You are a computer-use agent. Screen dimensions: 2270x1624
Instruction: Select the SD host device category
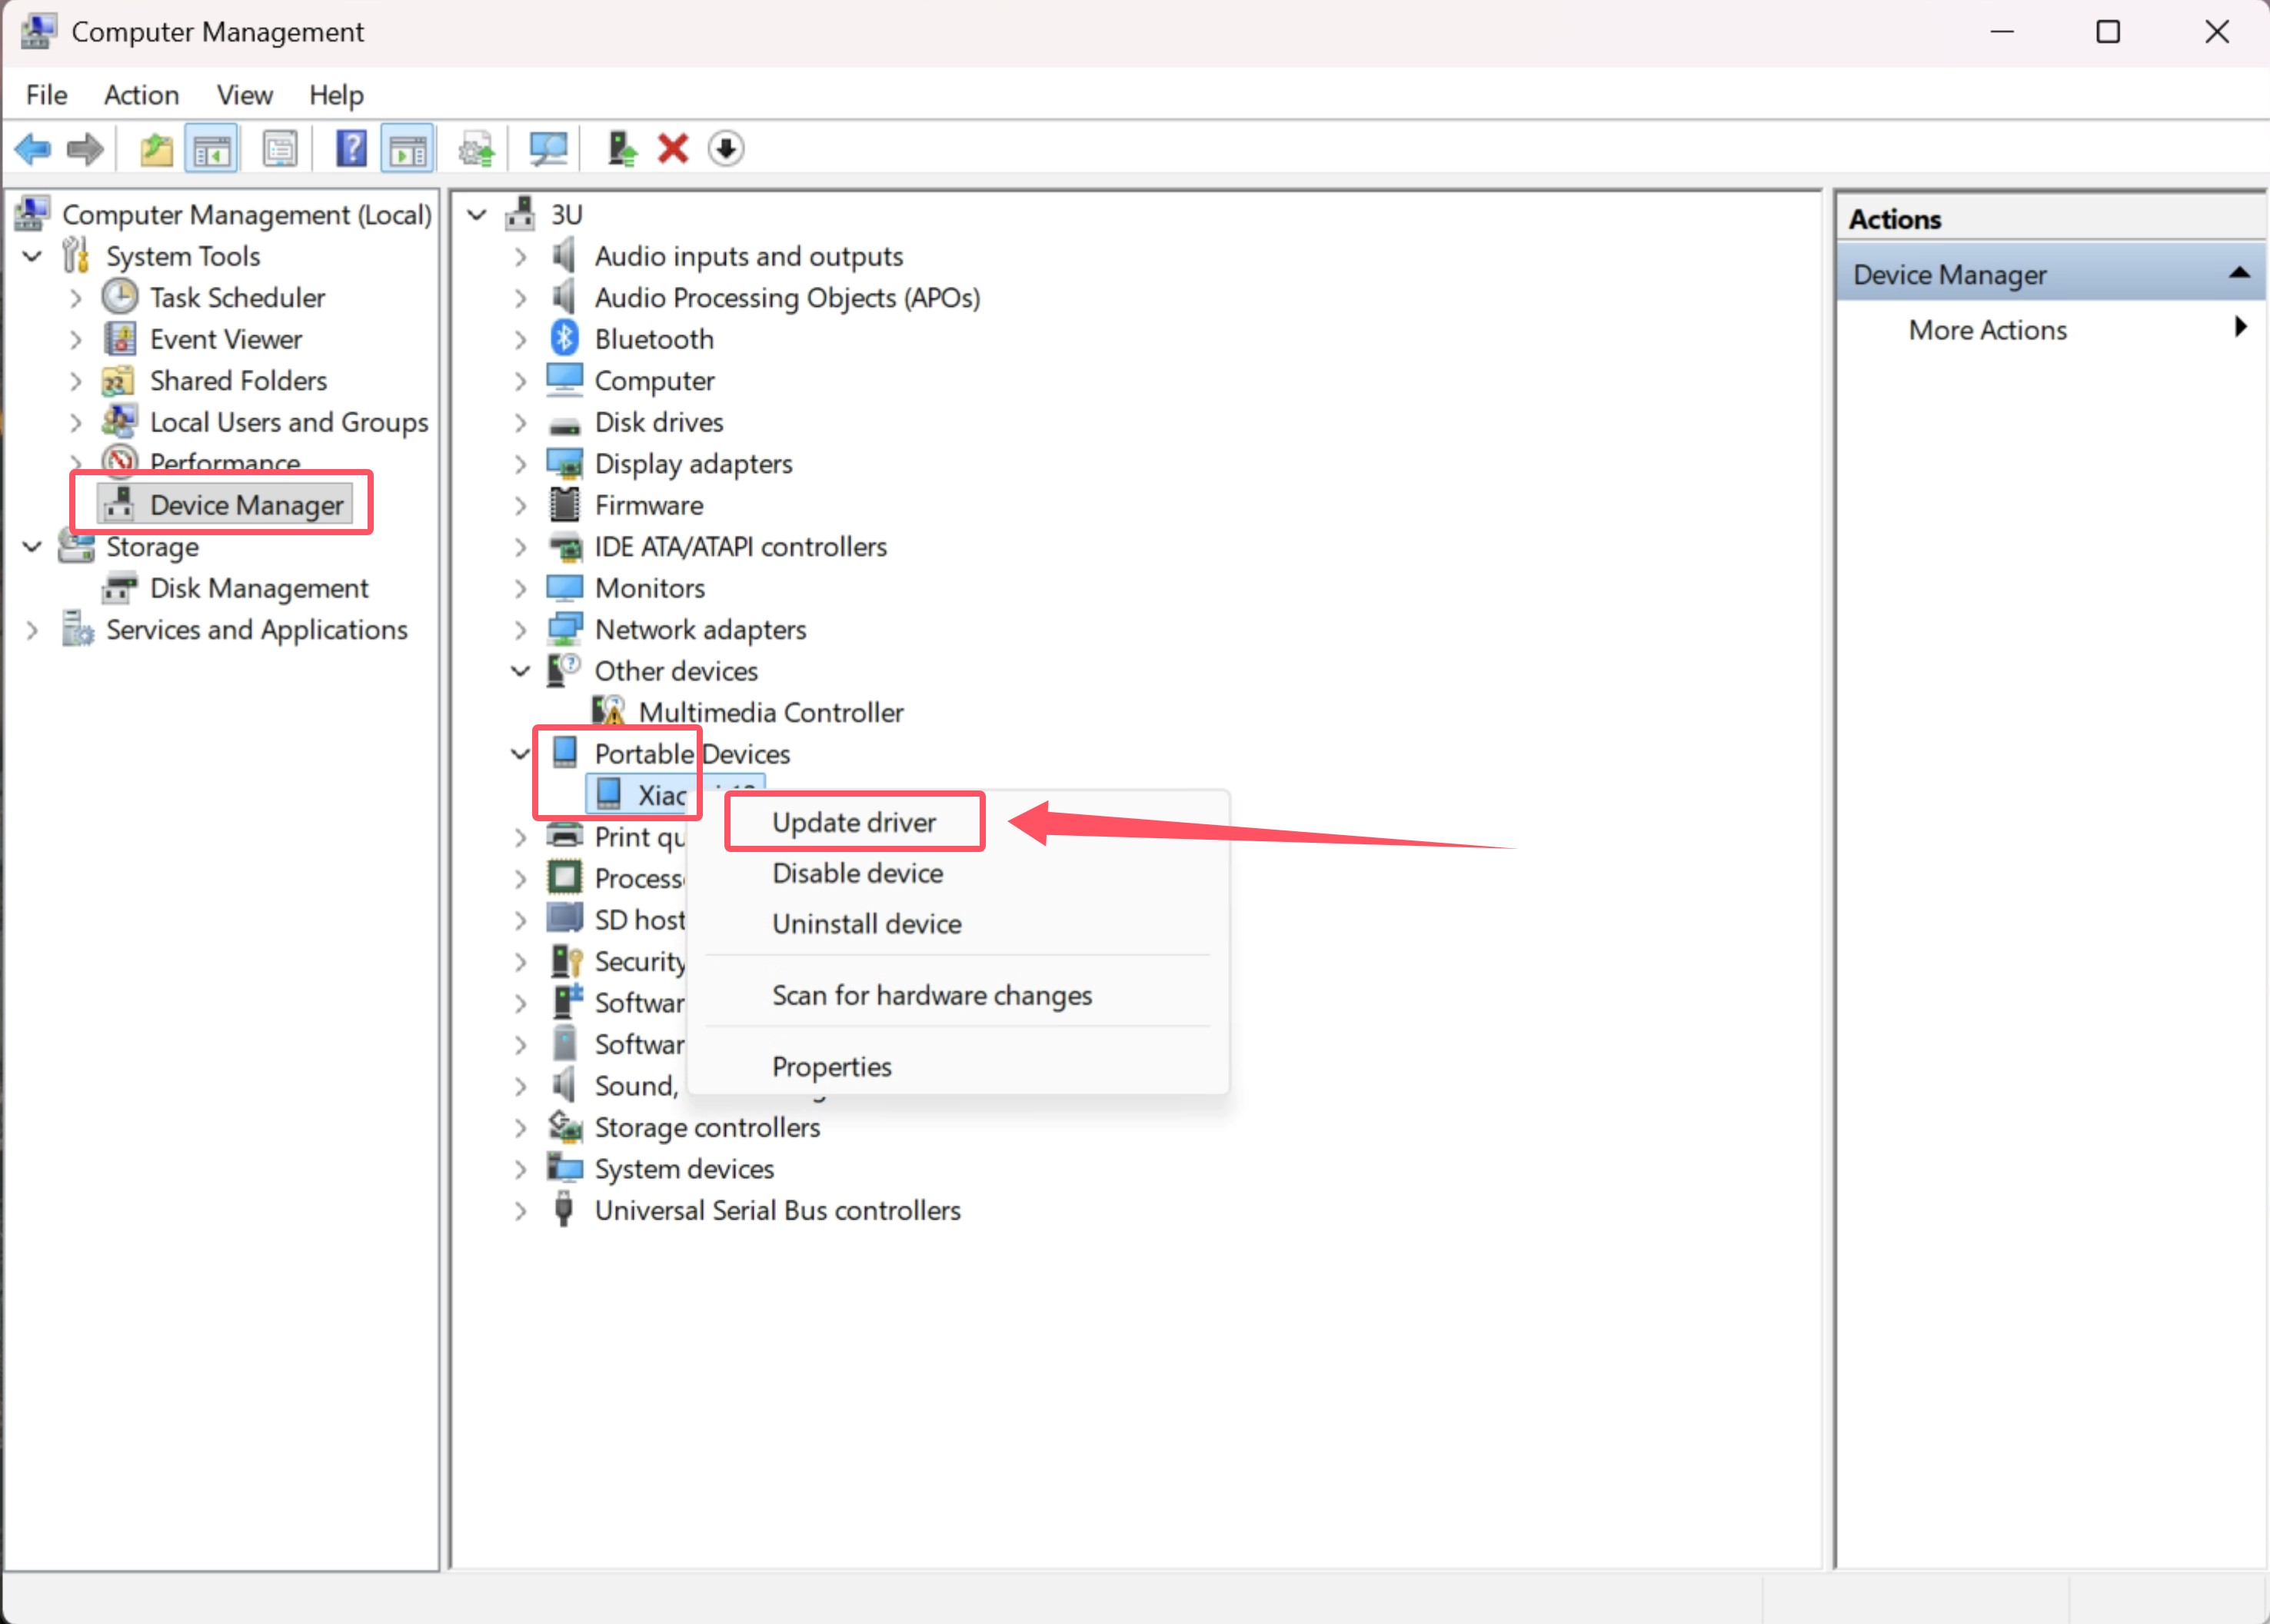[640, 920]
